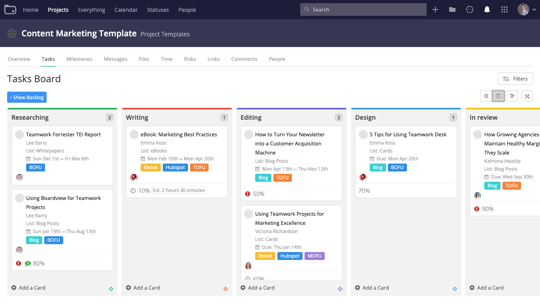540x305 pixels.
Task: Open the apps launcher grid
Action: point(504,9)
